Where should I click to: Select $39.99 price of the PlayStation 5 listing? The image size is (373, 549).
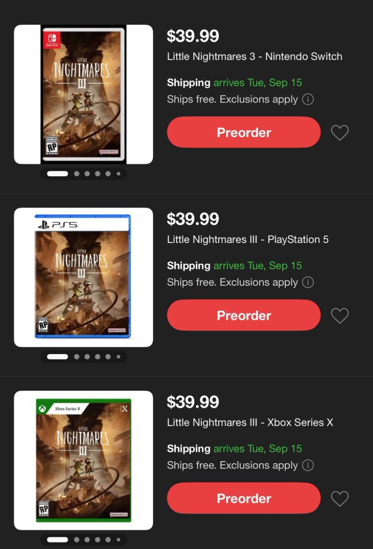193,219
